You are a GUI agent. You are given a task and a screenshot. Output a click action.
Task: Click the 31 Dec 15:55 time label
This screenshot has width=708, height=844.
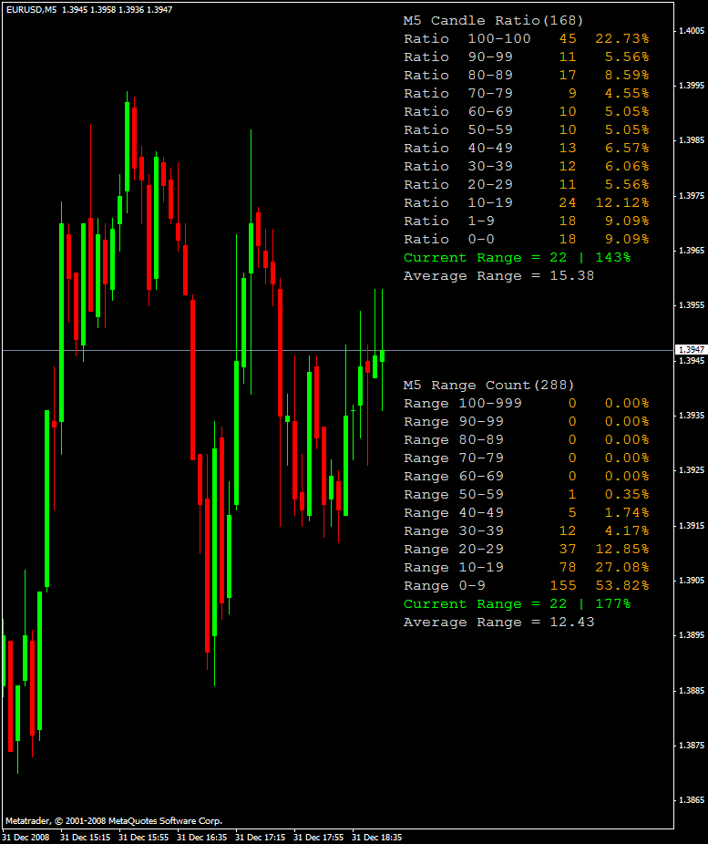tap(143, 838)
